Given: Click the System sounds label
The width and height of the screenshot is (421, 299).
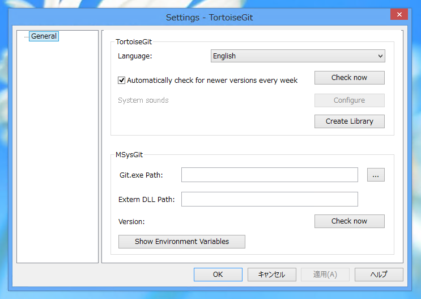Looking at the screenshot, I should (x=143, y=100).
